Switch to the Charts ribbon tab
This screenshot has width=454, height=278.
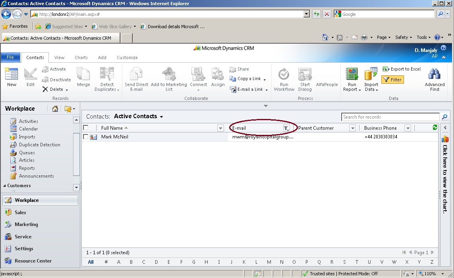[81, 58]
